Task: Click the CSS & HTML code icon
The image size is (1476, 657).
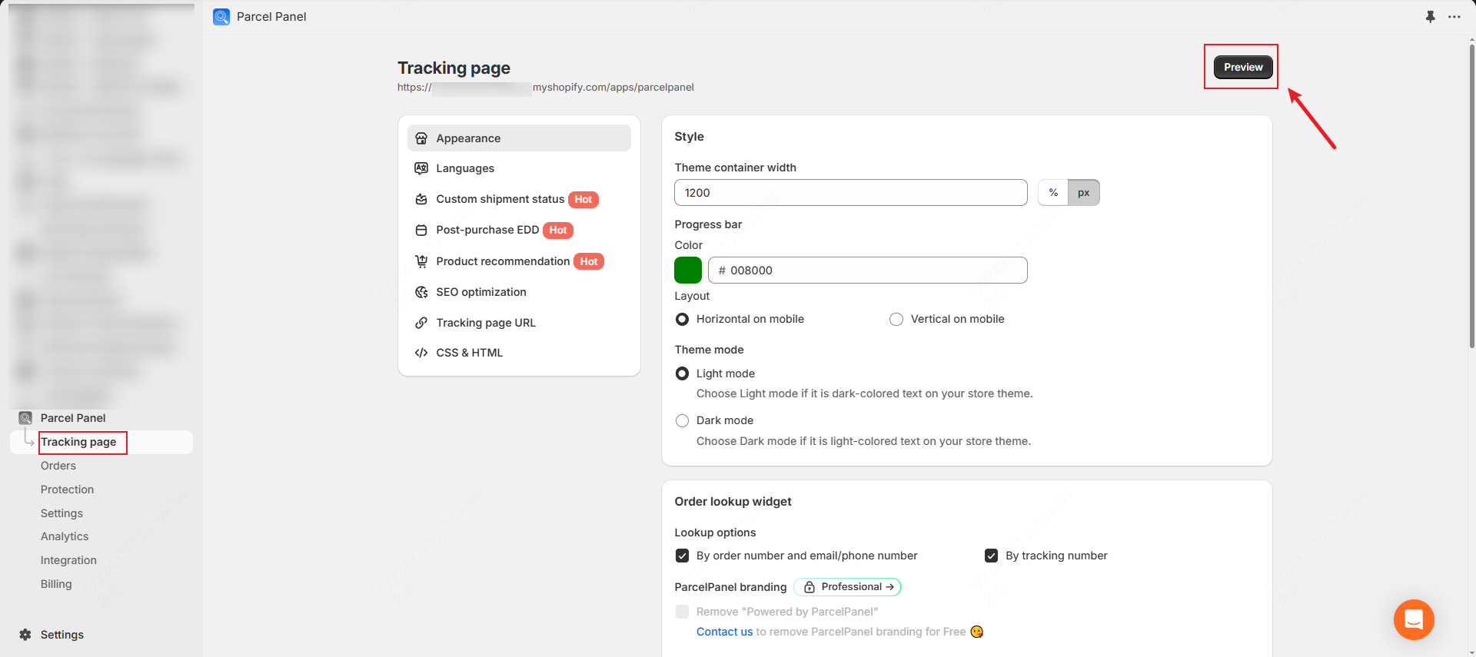Action: 421,353
